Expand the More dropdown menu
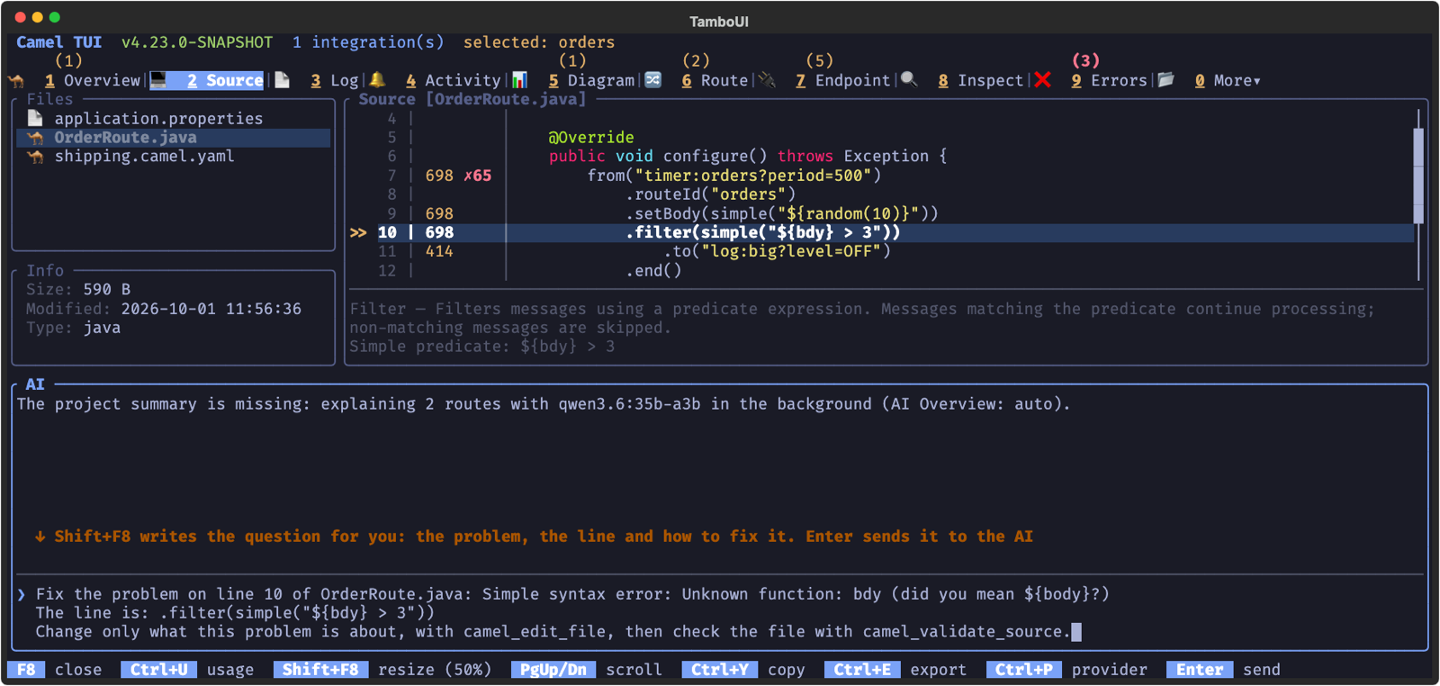 point(1228,80)
